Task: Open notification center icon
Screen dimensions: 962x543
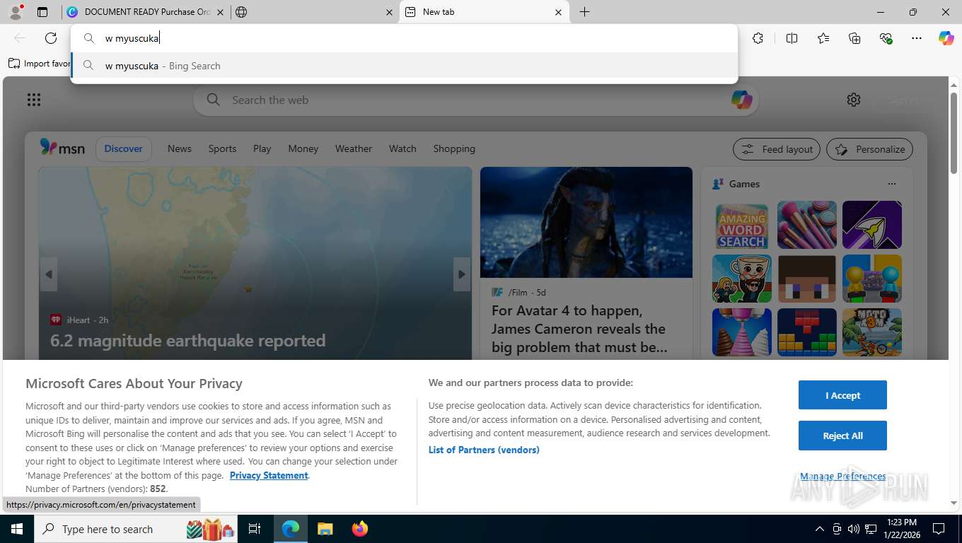Action: pos(939,529)
